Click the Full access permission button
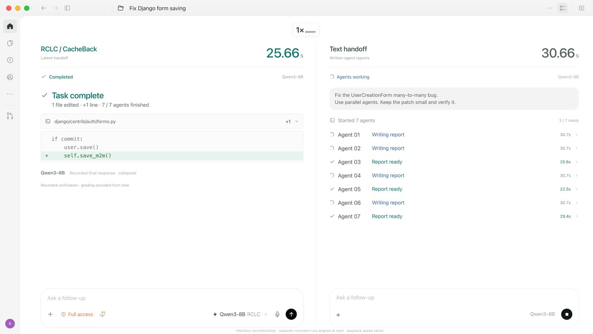The height and width of the screenshot is (334, 593). coord(77,314)
